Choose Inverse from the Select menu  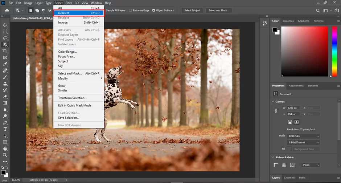point(79,23)
